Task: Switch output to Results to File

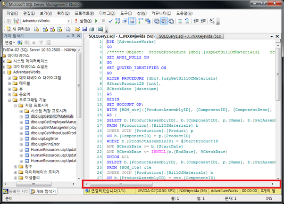Action: [171, 21]
